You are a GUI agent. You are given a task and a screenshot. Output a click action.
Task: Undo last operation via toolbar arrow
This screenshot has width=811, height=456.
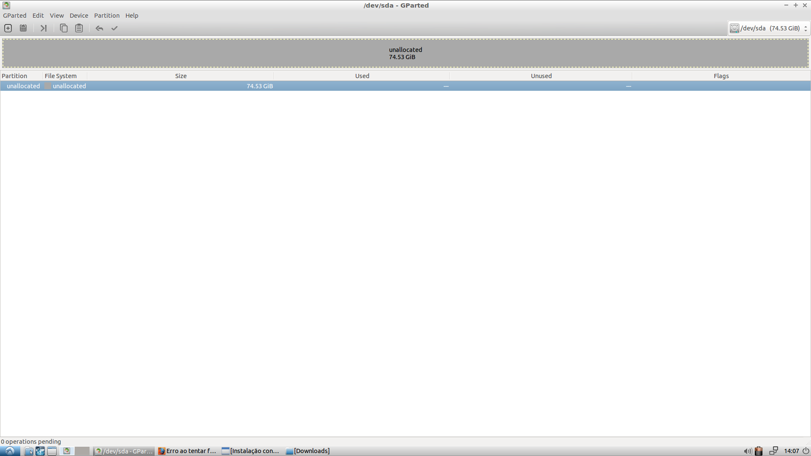[x=99, y=28]
